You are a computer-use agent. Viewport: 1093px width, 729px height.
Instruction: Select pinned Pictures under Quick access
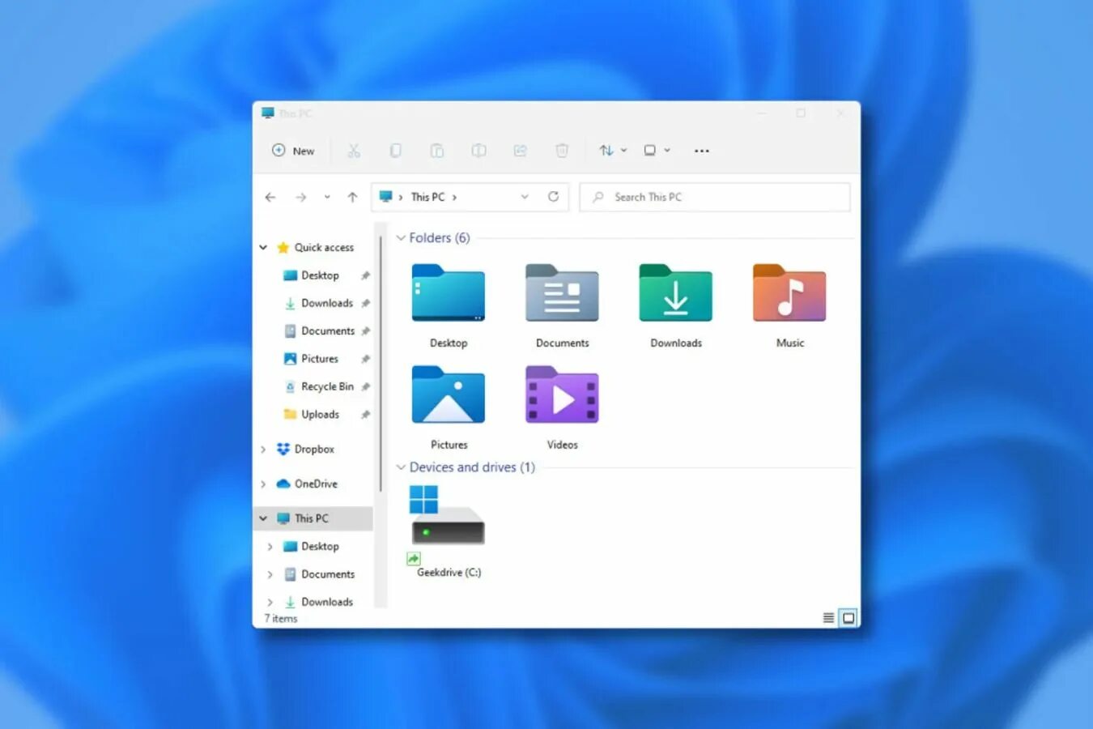tap(320, 358)
